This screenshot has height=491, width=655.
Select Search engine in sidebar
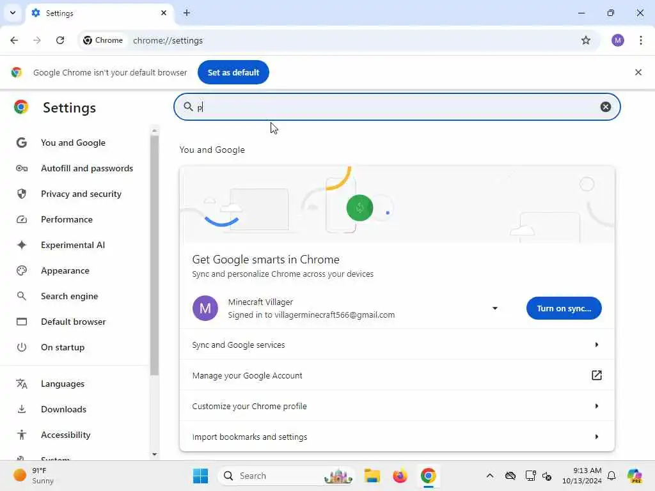coord(69,296)
